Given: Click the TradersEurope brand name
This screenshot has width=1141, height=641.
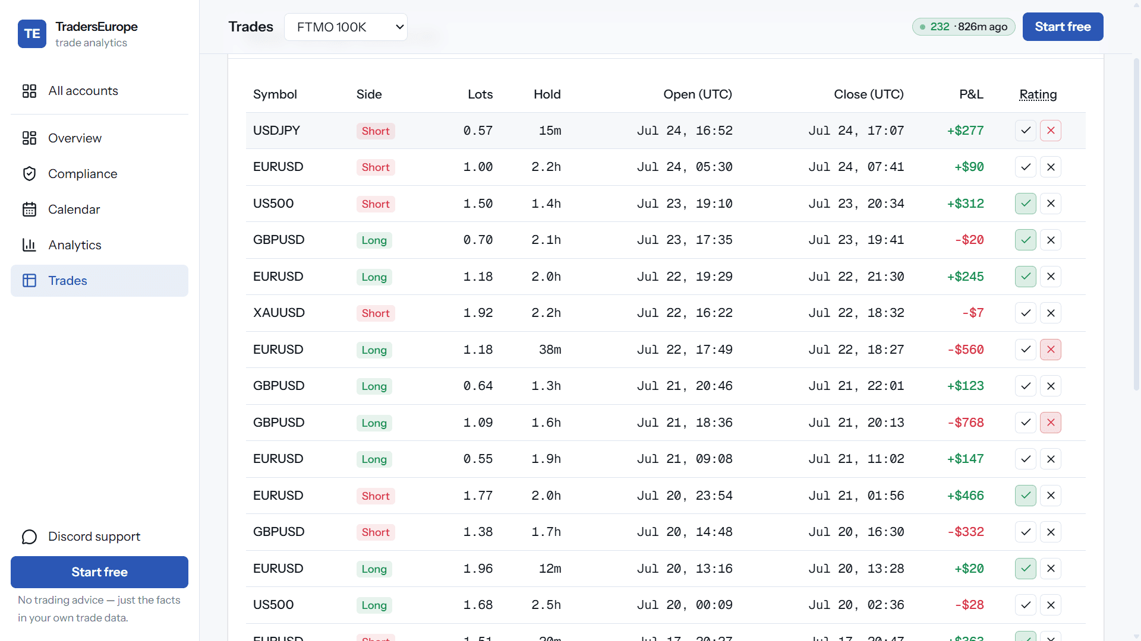Looking at the screenshot, I should click(x=96, y=27).
